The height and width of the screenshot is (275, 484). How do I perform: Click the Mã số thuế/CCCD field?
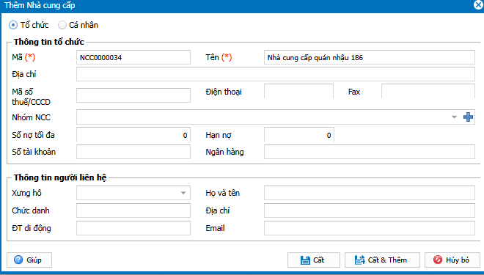coord(133,95)
